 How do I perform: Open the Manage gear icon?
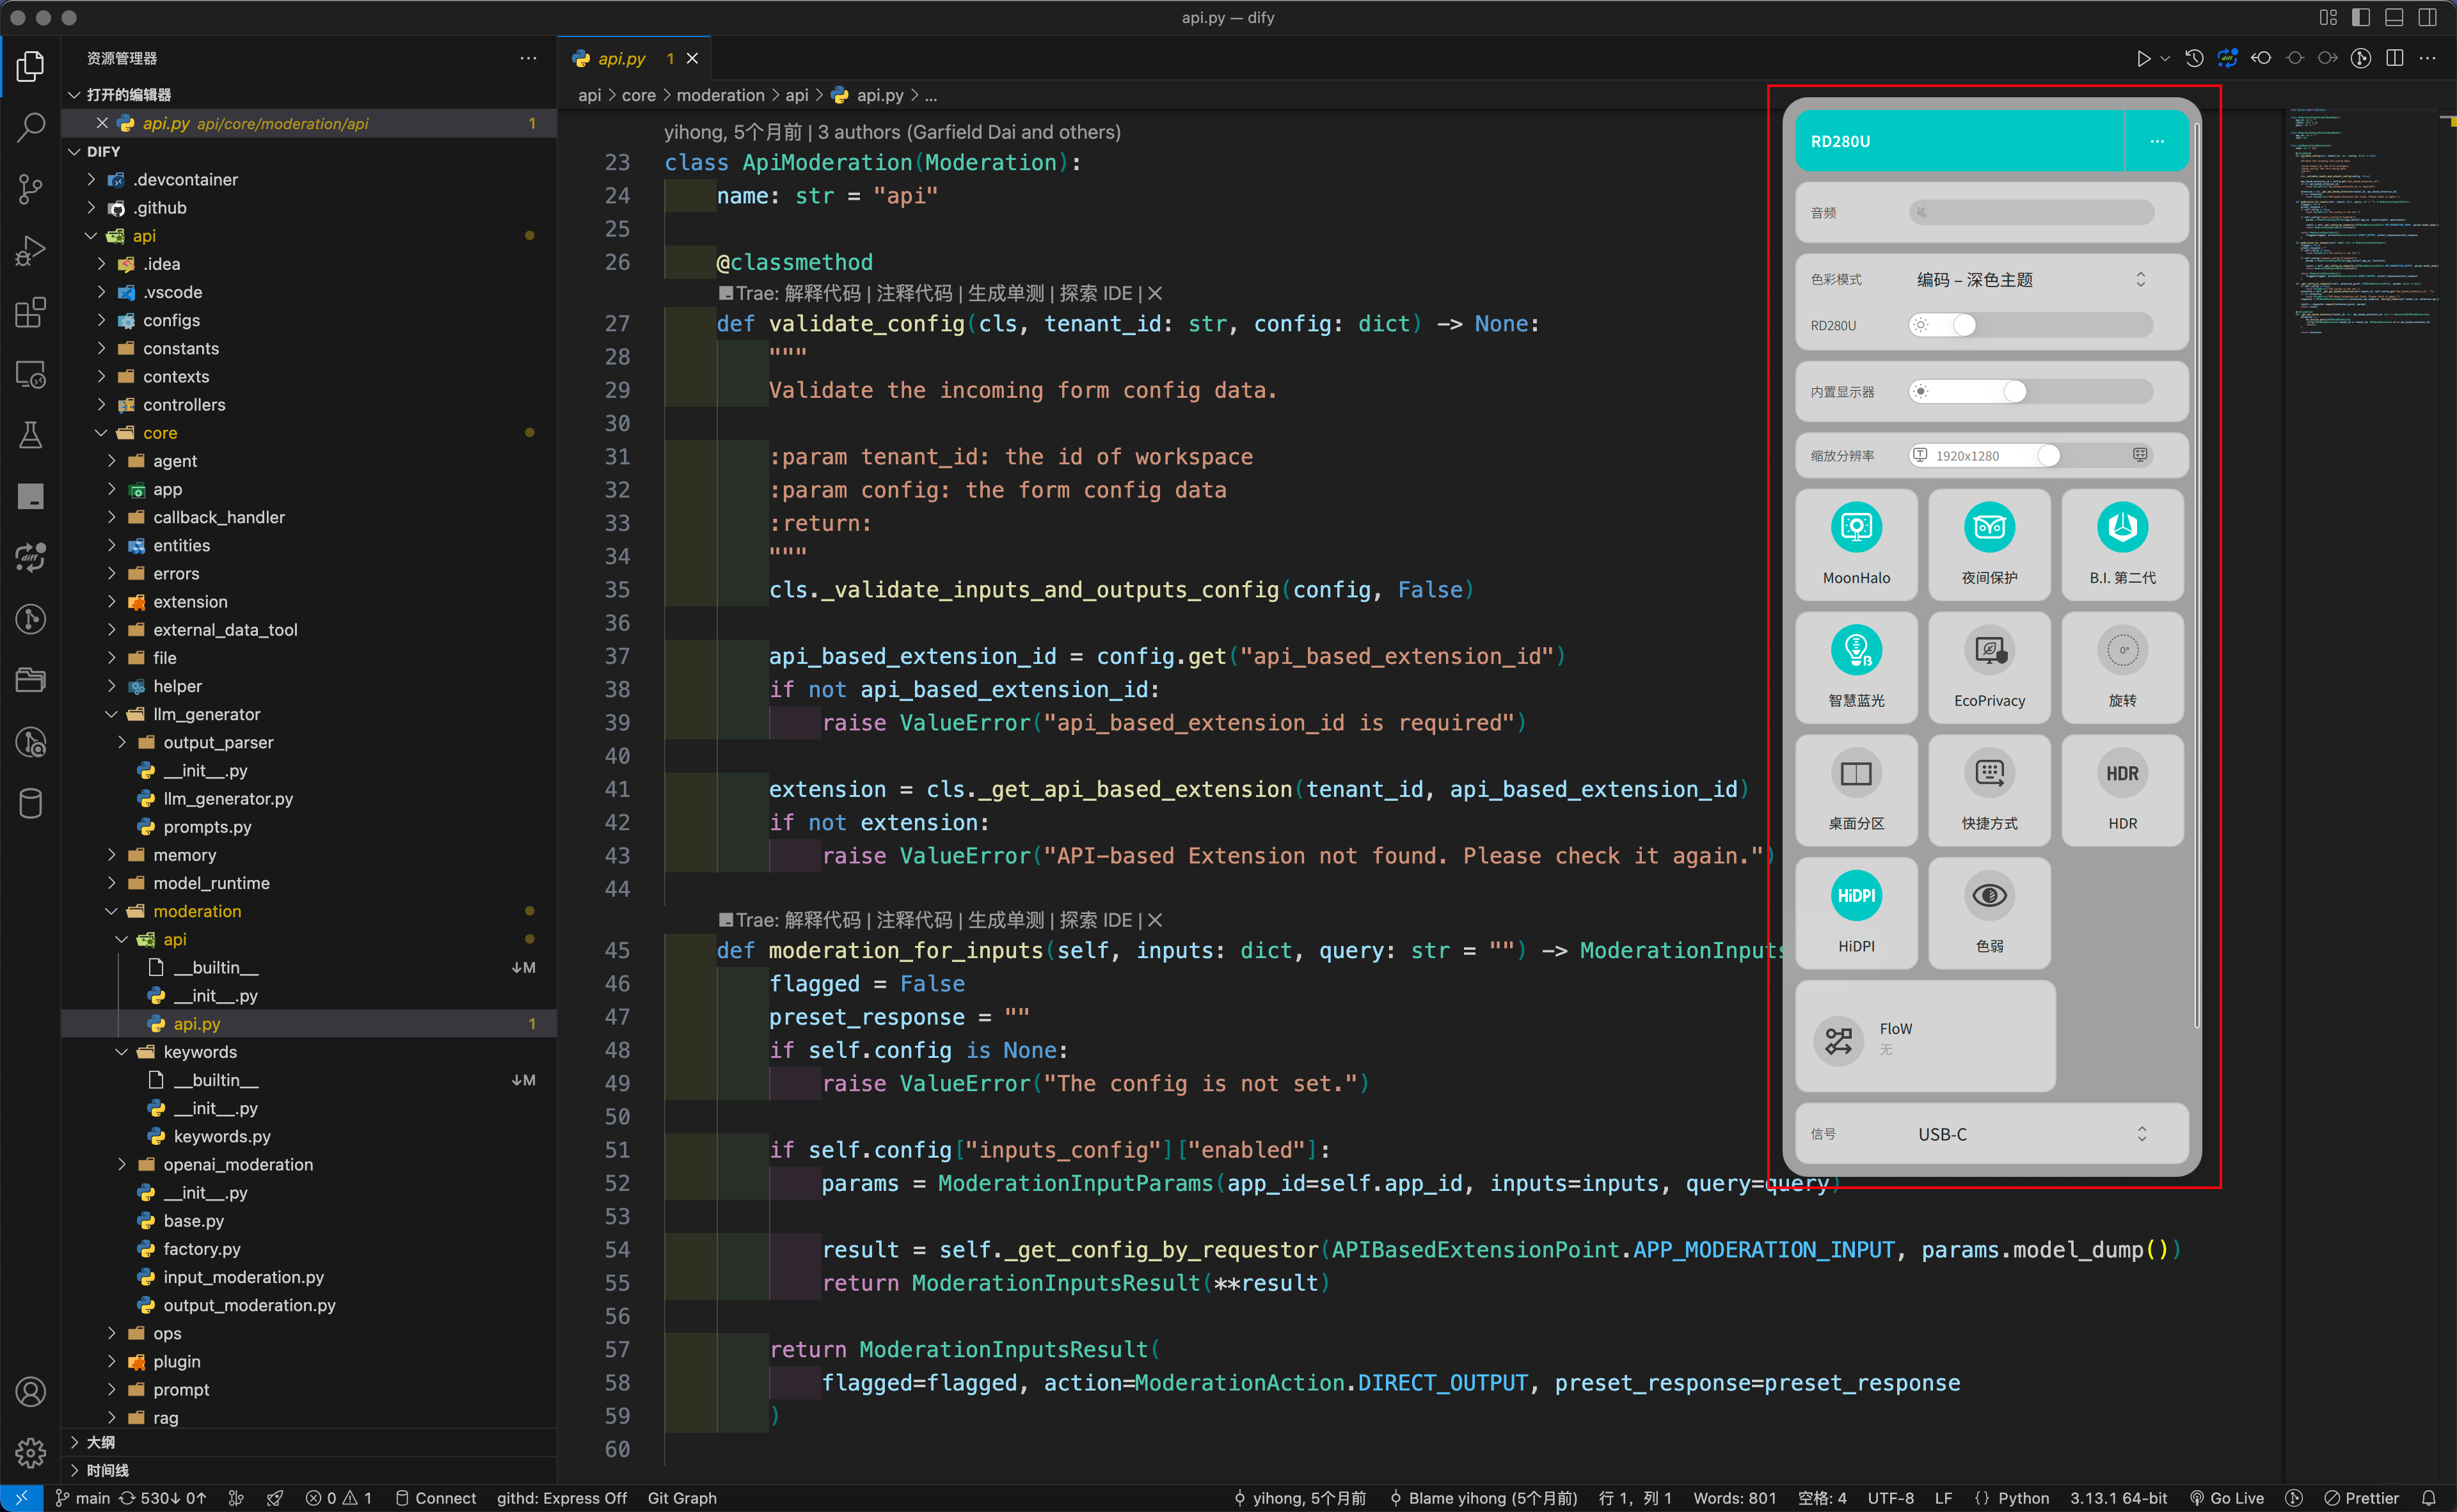(30, 1452)
